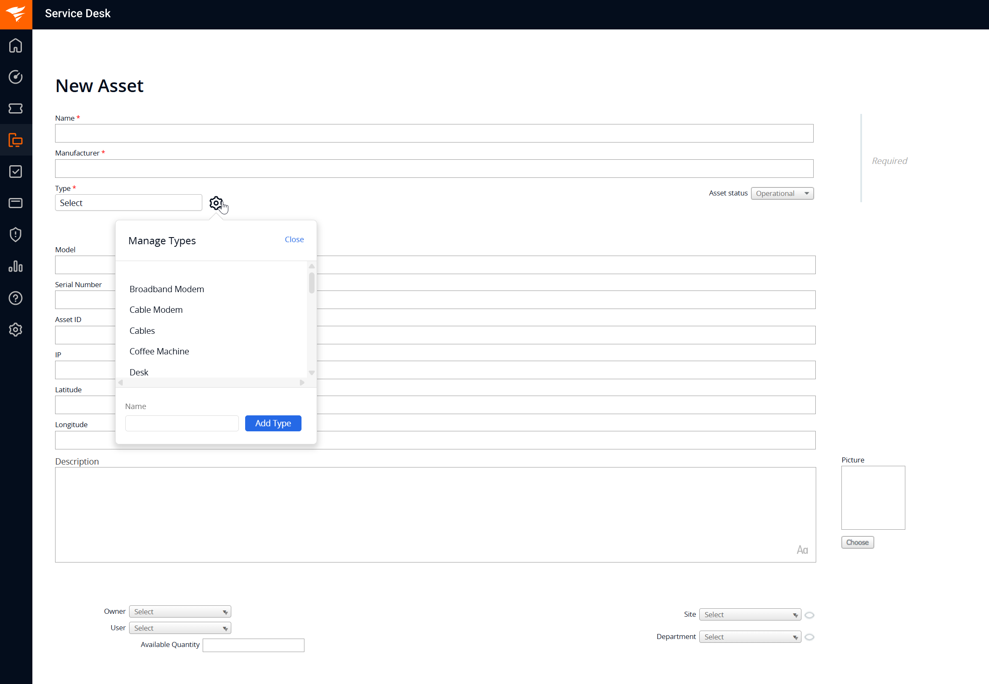Toggle the oval icon next to Site

[x=809, y=615]
